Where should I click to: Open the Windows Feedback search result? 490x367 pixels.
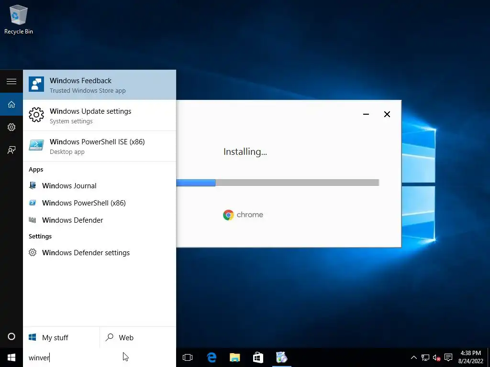tap(100, 85)
